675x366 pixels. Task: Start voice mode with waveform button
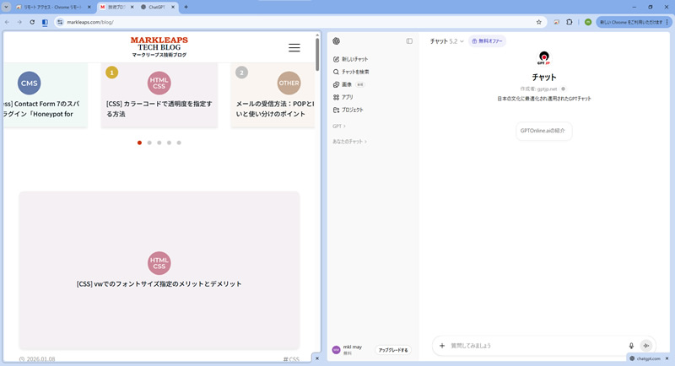click(646, 345)
